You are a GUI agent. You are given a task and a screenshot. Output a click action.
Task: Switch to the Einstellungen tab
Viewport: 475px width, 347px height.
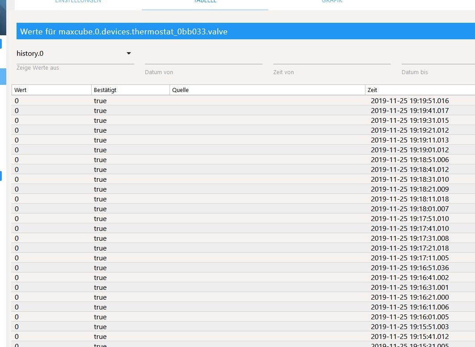pos(78,1)
